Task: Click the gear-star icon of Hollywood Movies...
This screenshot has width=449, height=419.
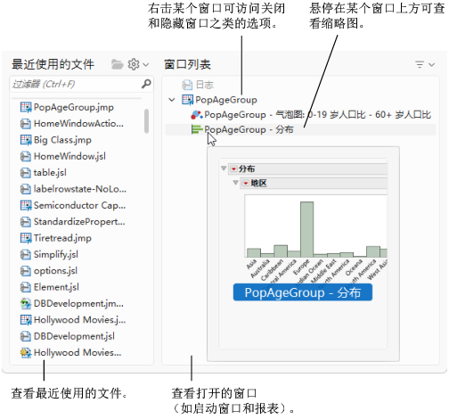Action: click(x=26, y=352)
